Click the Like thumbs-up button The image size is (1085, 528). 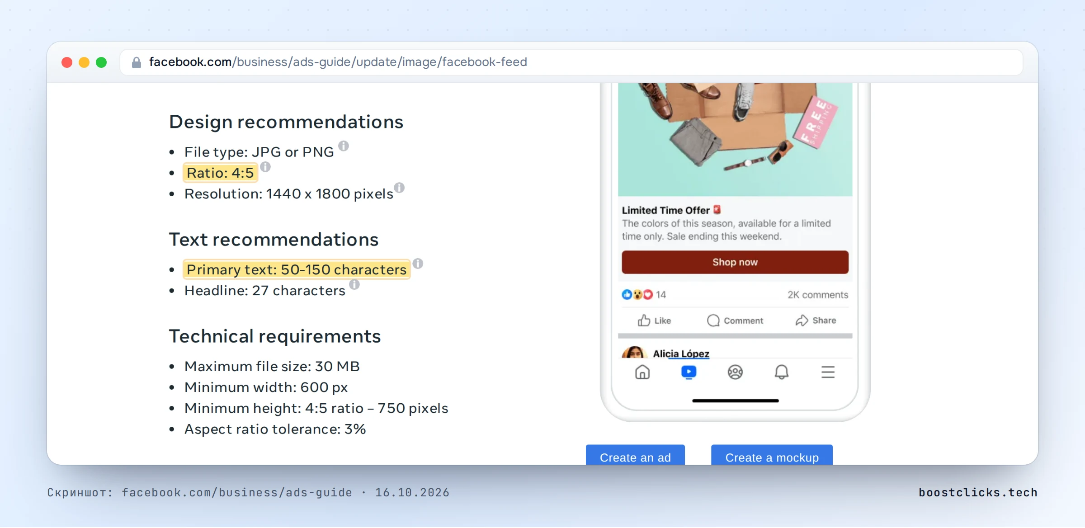pos(654,321)
